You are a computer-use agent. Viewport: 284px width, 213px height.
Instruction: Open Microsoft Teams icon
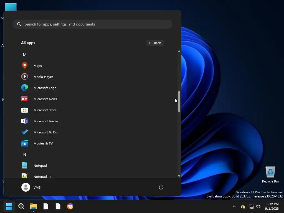[25, 121]
